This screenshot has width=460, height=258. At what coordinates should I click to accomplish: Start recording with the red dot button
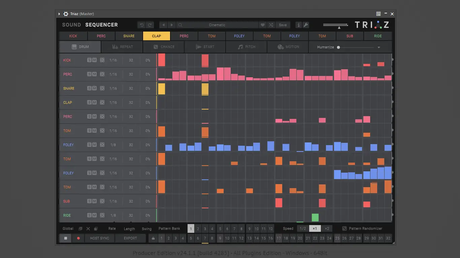(78, 239)
